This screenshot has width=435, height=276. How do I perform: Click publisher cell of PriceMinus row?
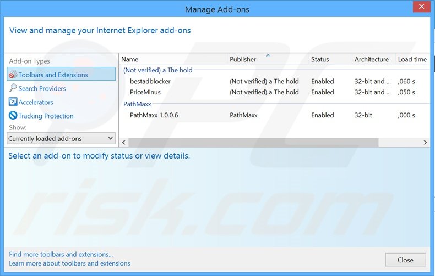264,92
